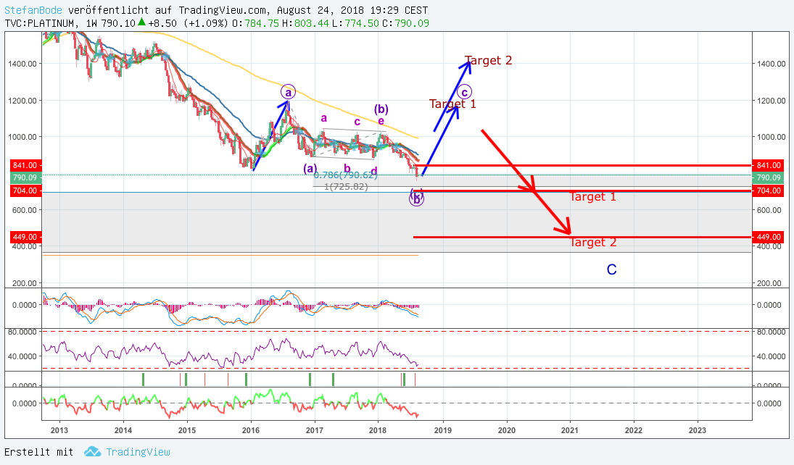Click the green up-triangle change indicator
The height and width of the screenshot is (465, 794).
142,22
